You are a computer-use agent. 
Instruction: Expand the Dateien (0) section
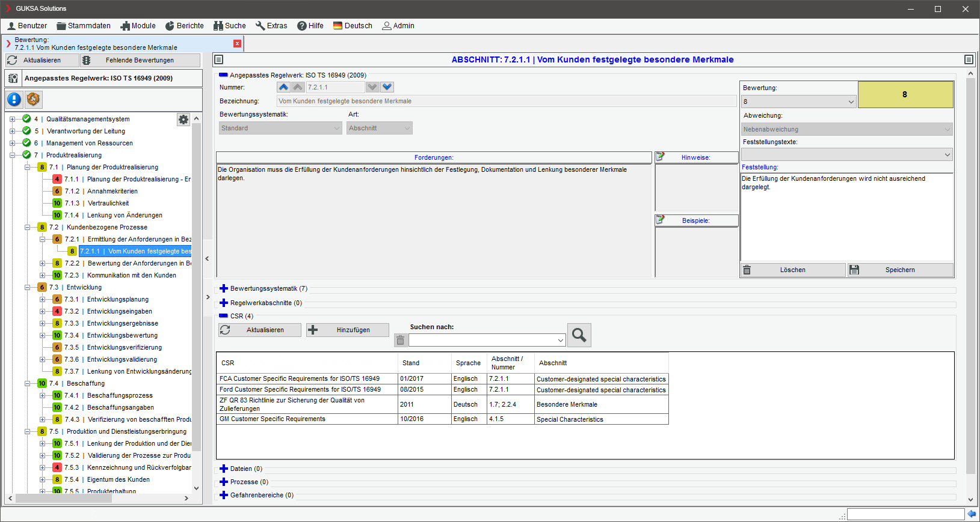point(224,469)
